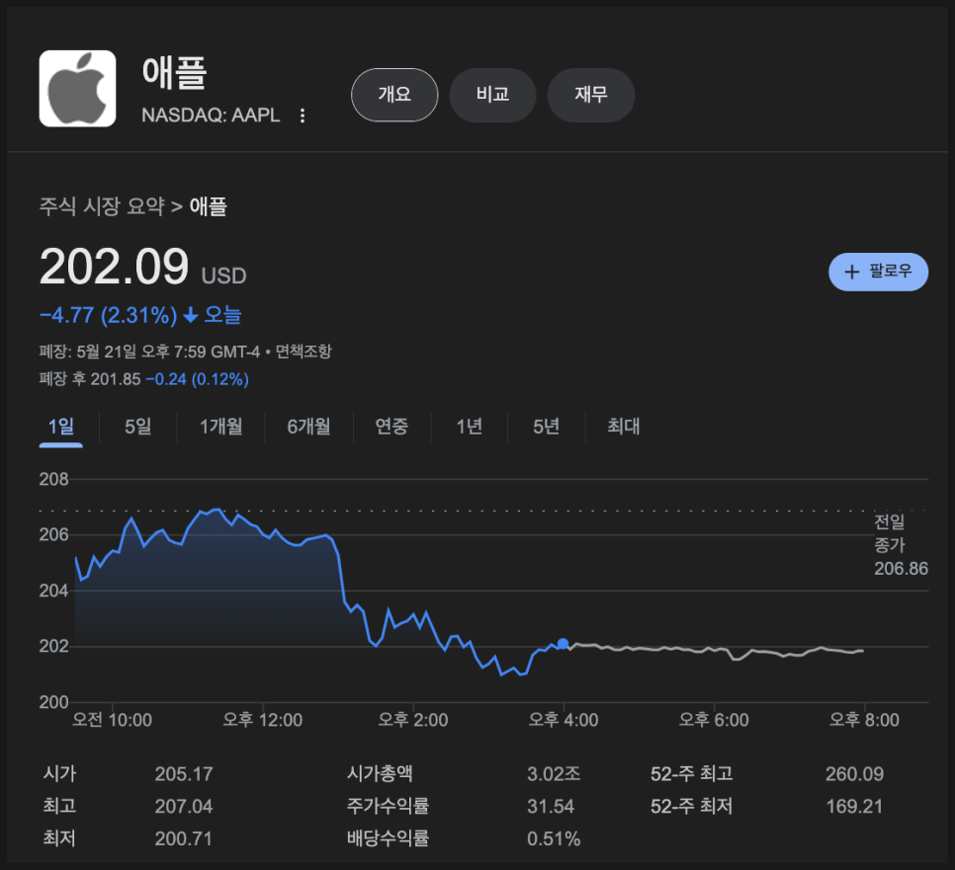Image resolution: width=955 pixels, height=870 pixels.
Task: Click the 배당수익률 label
Action: click(388, 838)
